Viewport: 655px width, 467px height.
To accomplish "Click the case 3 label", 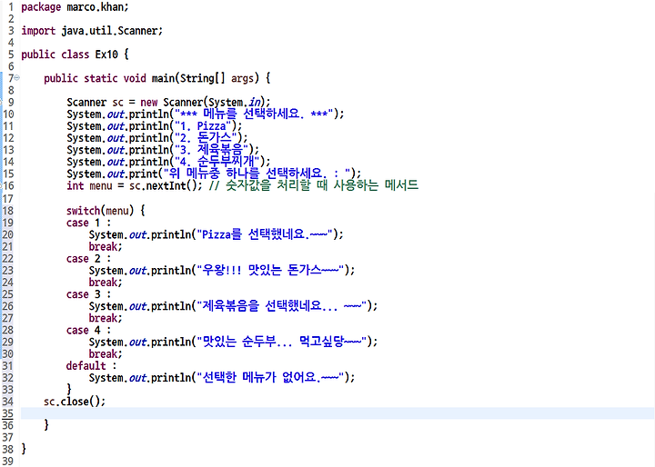I will [88, 294].
